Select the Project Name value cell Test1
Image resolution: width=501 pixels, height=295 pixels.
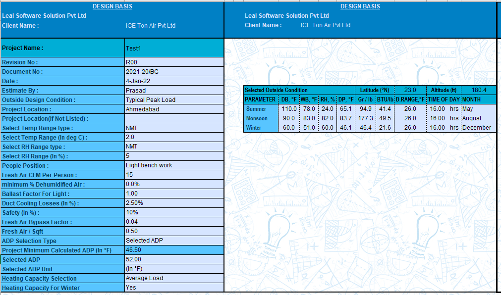click(174, 48)
